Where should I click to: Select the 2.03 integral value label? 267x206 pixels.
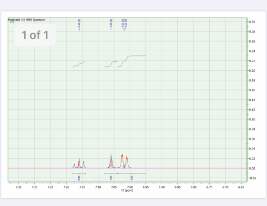pyautogui.click(x=132, y=178)
